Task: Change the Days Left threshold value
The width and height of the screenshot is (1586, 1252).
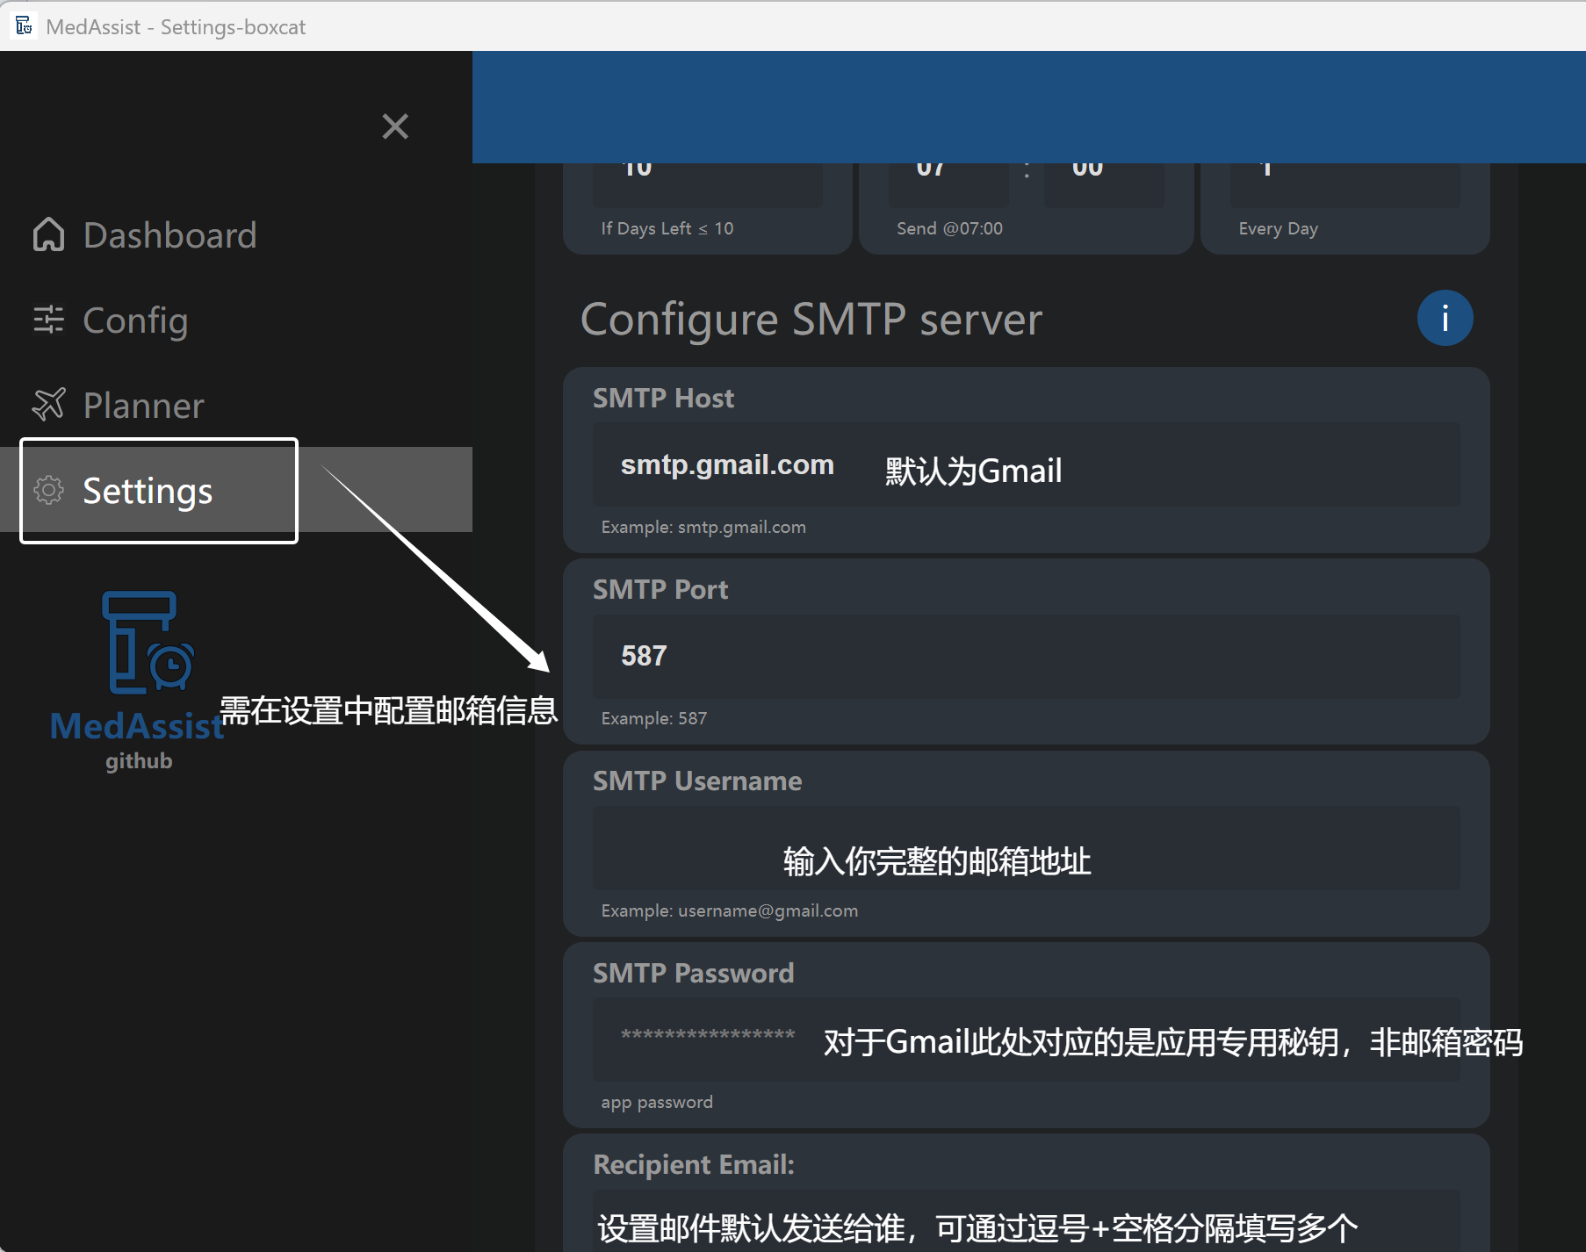Action: [708, 184]
